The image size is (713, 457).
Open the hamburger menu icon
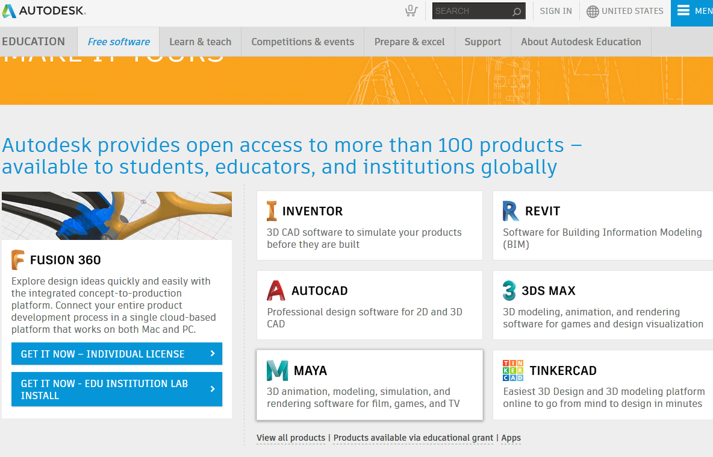tap(683, 10)
